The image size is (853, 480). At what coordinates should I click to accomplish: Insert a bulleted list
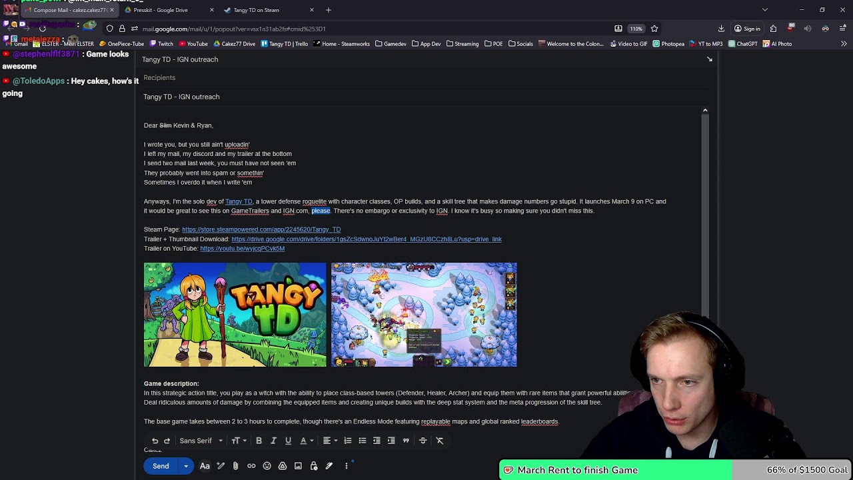pos(363,441)
